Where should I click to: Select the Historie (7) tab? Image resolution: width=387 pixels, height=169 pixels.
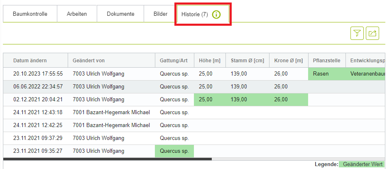[194, 15]
